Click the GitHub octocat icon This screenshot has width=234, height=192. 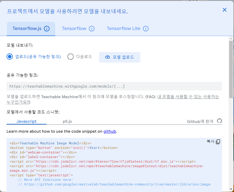[219, 121]
